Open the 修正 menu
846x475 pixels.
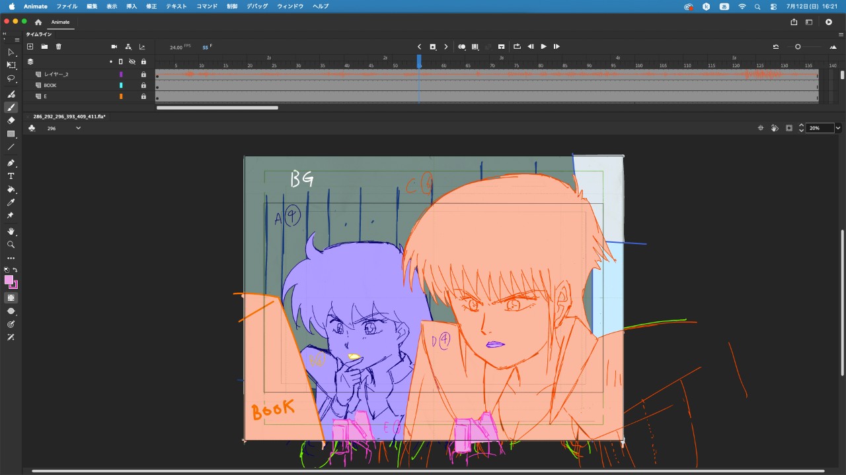coord(151,6)
